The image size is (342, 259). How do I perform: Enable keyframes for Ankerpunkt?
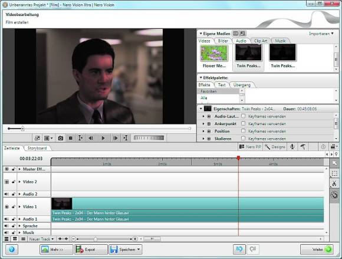(243, 123)
